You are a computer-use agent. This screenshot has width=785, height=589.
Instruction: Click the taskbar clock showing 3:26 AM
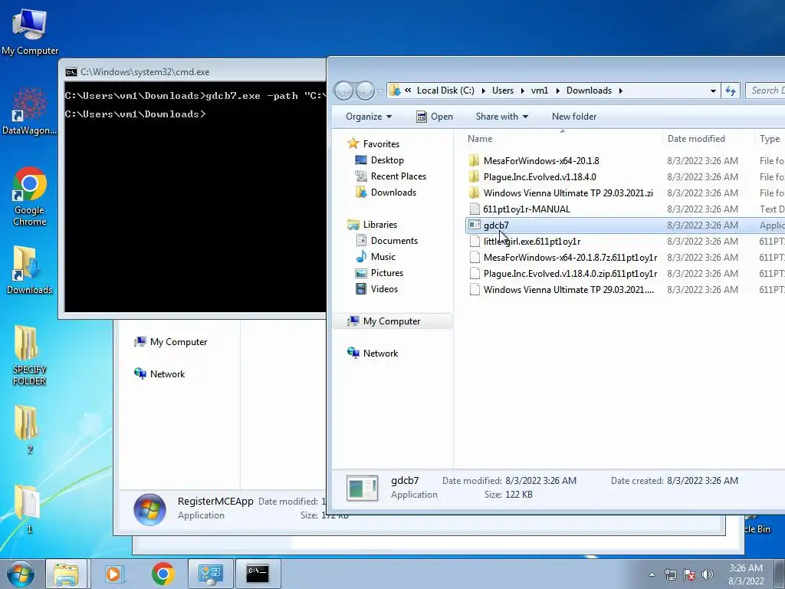pyautogui.click(x=745, y=574)
